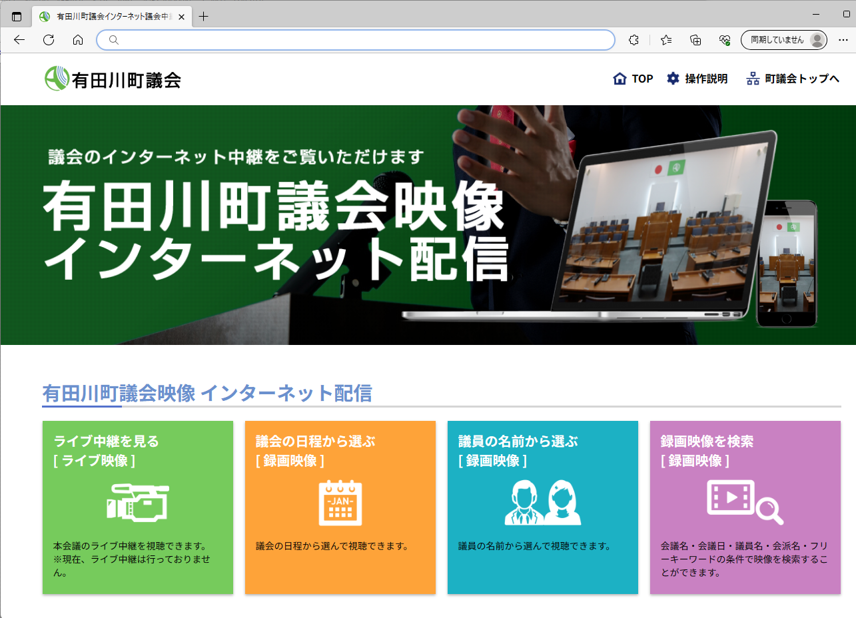Open the TOP navigation link
This screenshot has height=618, width=856.
[633, 79]
